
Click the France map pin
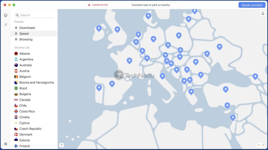click(x=129, y=60)
